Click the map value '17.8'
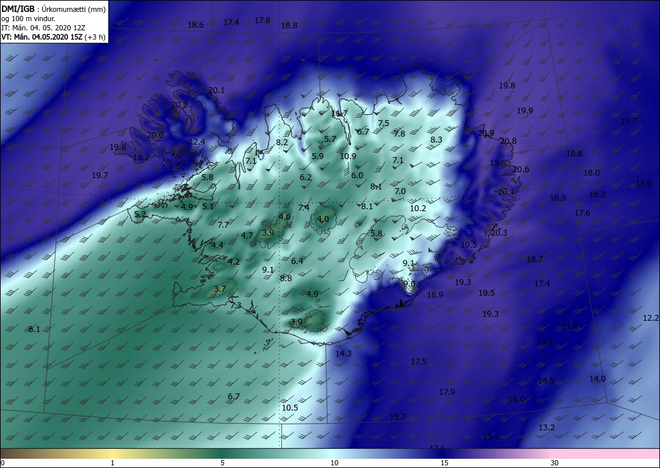Viewport: 660px width, 468px height. pos(262,20)
